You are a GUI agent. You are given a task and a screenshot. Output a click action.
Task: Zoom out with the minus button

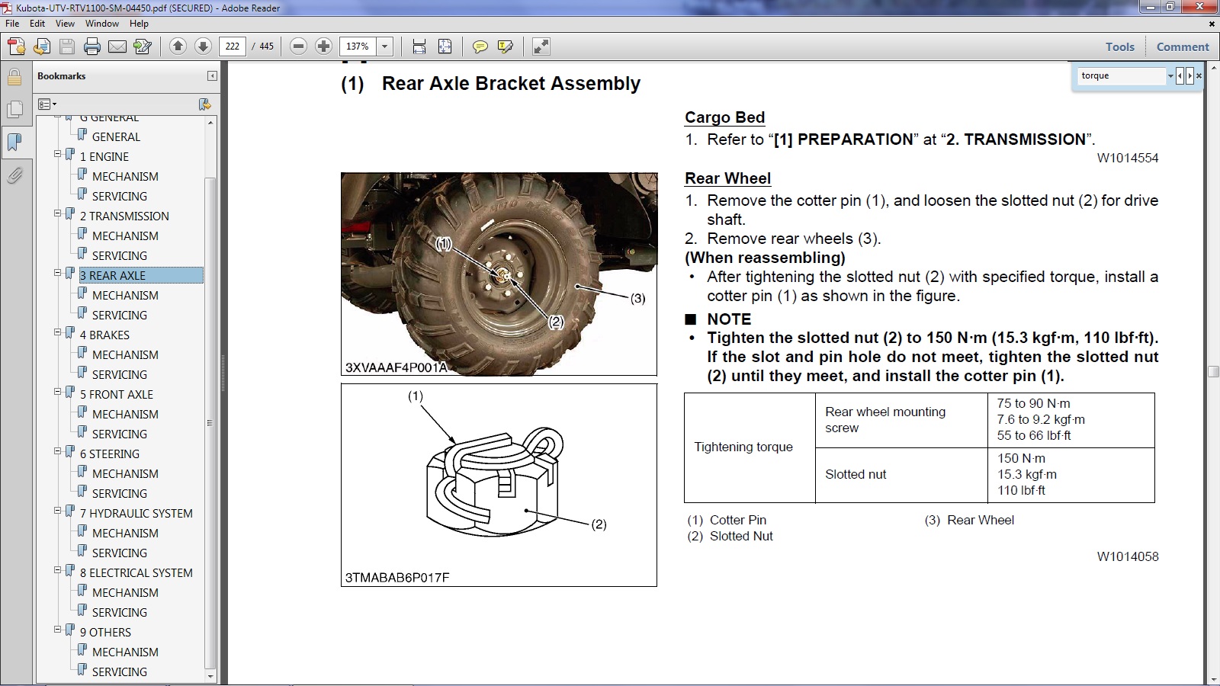(x=299, y=46)
